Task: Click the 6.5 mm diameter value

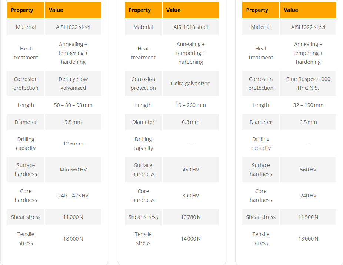Action: (x=308, y=122)
